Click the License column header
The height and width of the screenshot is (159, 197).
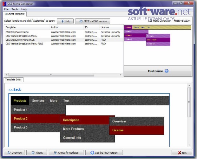(111, 27)
